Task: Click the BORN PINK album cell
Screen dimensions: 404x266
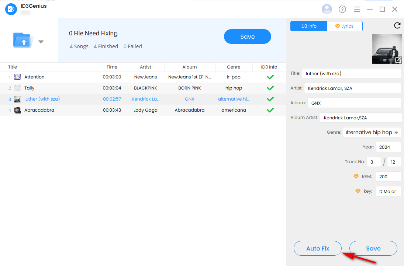Action: pos(190,88)
